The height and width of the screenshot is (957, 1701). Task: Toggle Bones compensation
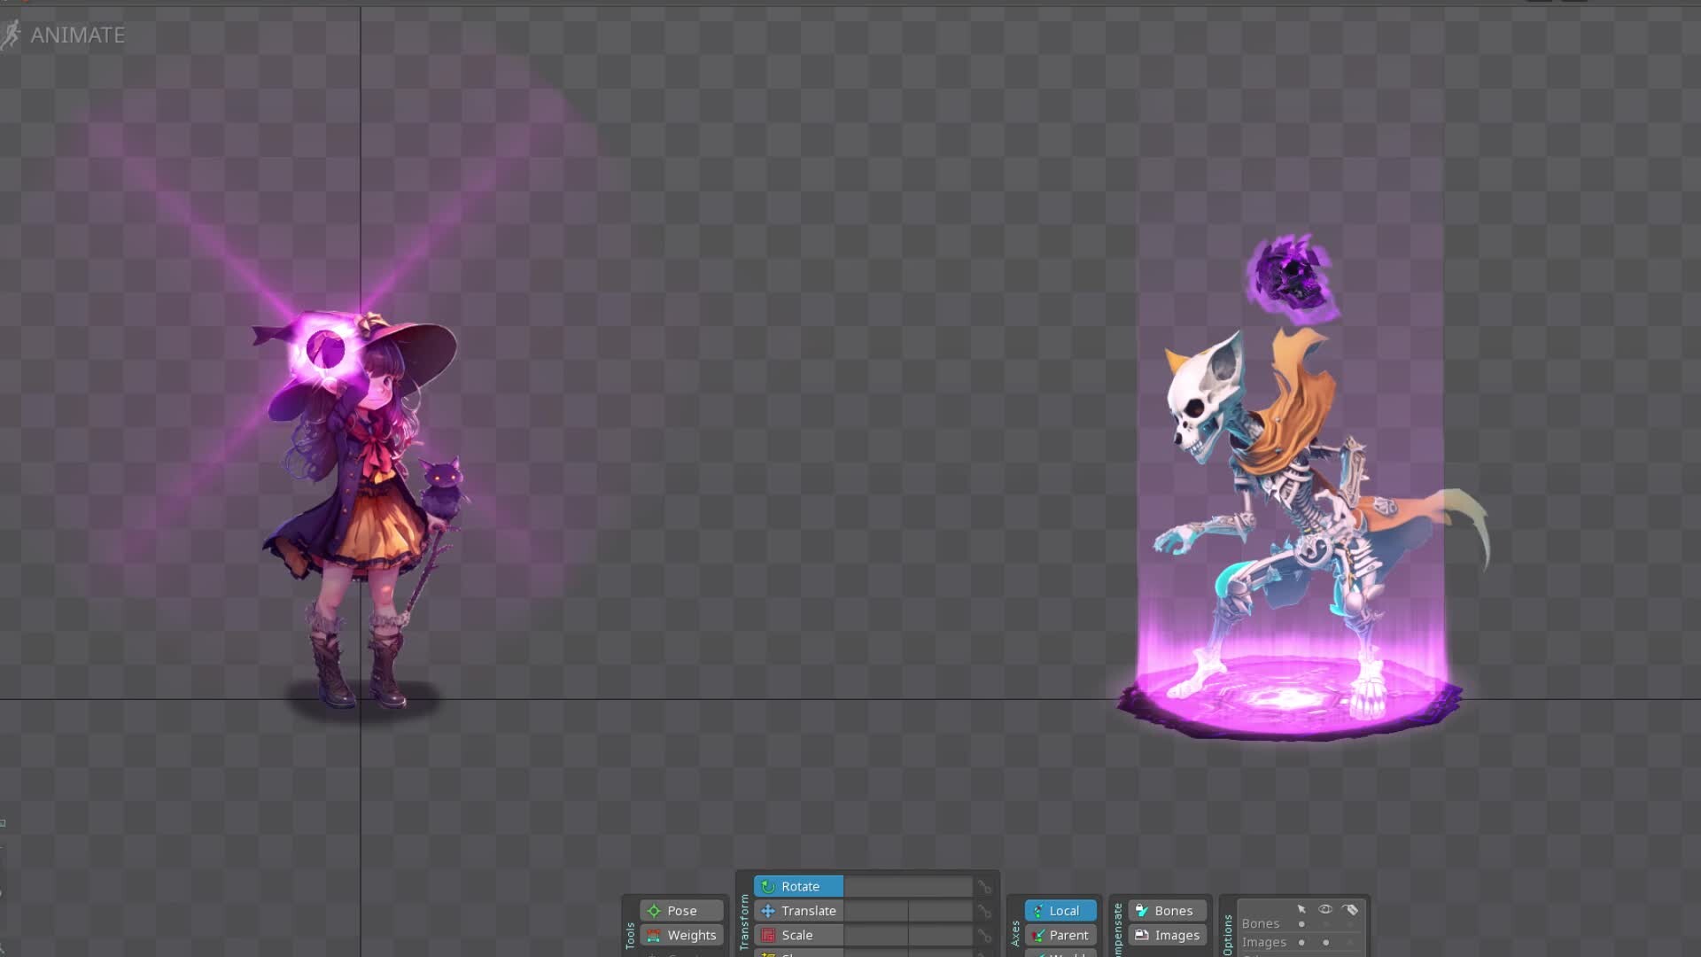(x=1167, y=911)
